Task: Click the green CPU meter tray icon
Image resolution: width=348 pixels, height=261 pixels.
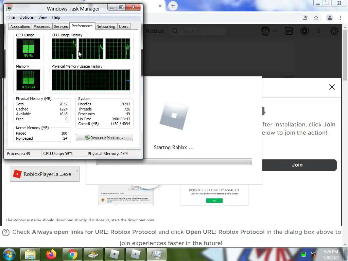Action: click(x=303, y=254)
